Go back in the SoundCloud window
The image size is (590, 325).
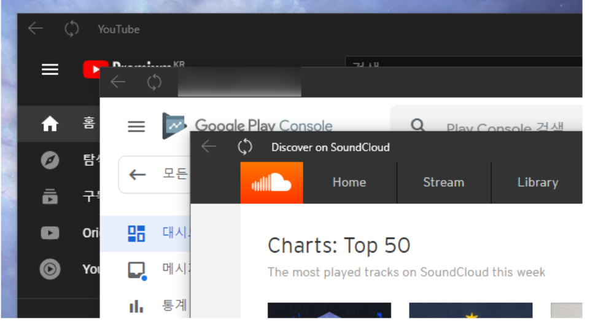point(209,146)
